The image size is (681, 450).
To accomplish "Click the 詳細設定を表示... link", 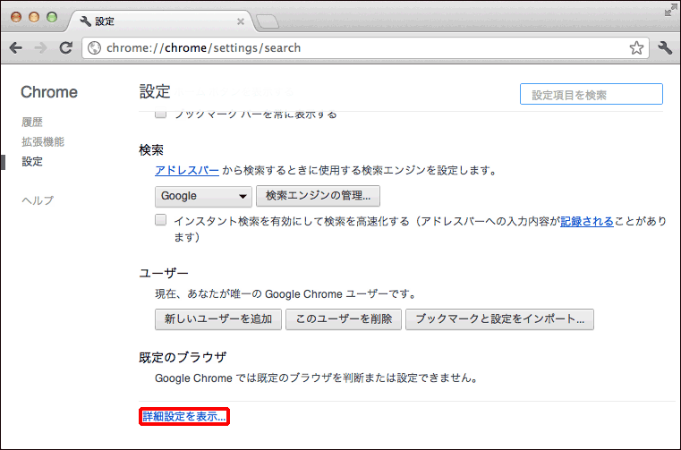I will pos(184,417).
